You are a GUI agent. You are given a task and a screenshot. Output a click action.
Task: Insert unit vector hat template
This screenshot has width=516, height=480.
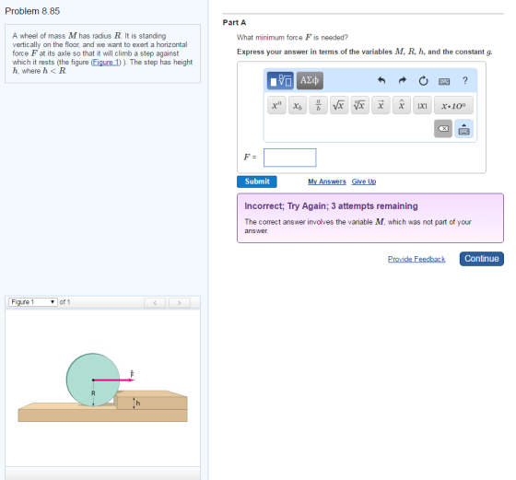click(402, 105)
